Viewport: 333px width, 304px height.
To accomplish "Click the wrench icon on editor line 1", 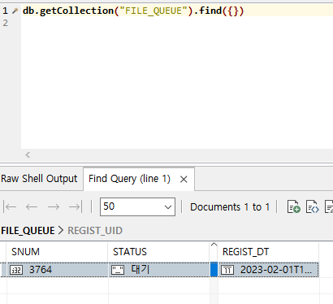I will (15, 11).
